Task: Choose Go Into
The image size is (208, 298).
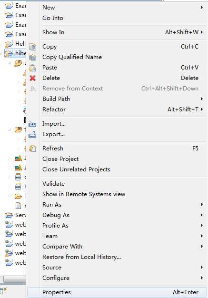Action: click(117, 18)
